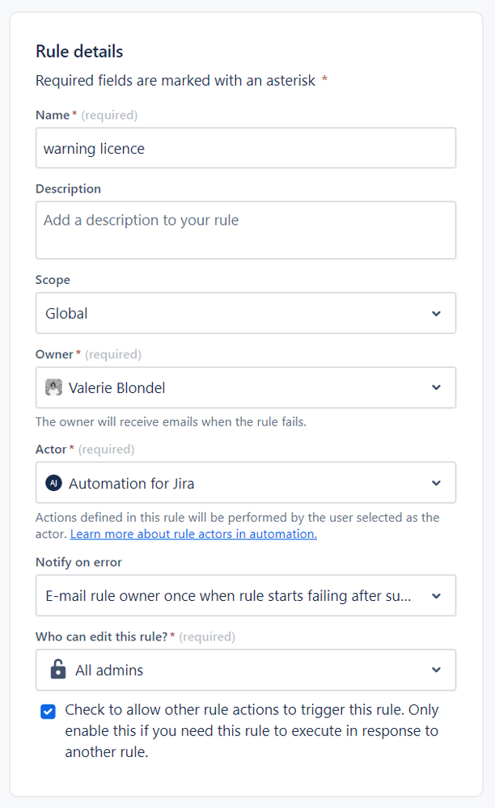Screen dimensions: 495x808
Task: Expand the E-mail rule owner notify dropdown
Action: 226,596
